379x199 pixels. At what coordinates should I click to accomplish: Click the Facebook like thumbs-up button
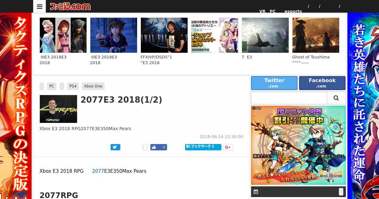pyautogui.click(x=154, y=147)
